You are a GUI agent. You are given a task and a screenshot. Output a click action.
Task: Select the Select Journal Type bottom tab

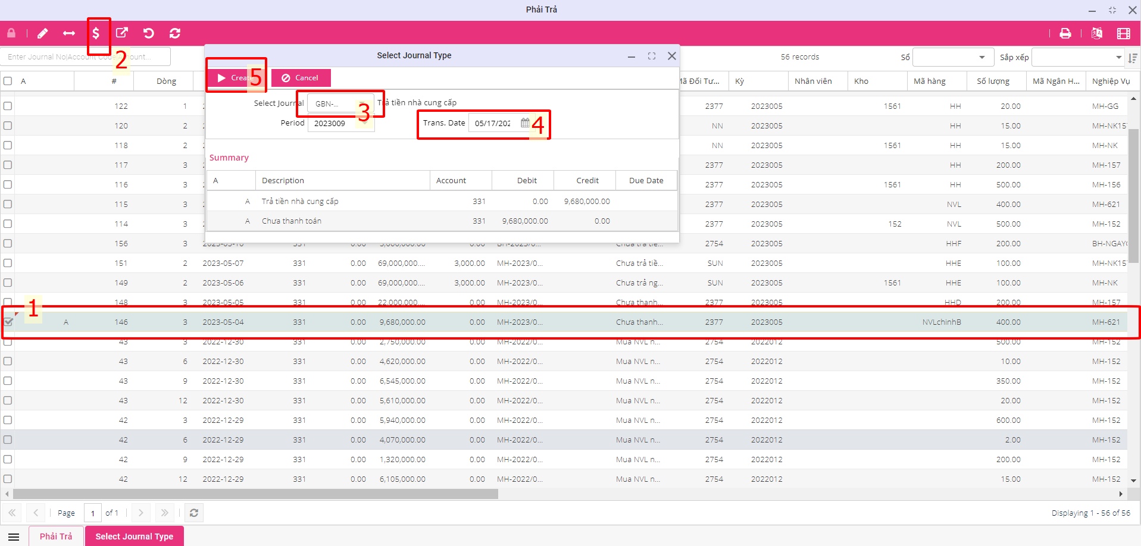click(x=134, y=536)
